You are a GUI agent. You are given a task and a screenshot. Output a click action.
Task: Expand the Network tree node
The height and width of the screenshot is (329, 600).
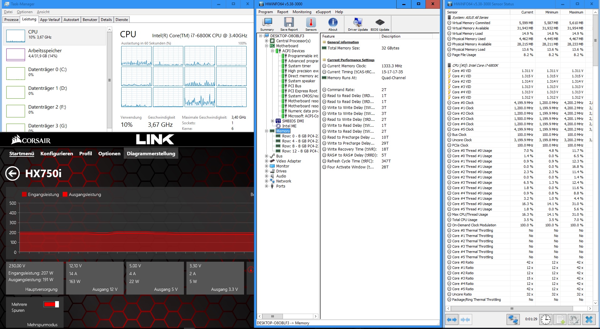coord(267,181)
